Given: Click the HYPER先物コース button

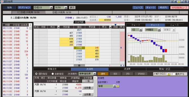Looking at the screenshot, I should tap(179, 8).
